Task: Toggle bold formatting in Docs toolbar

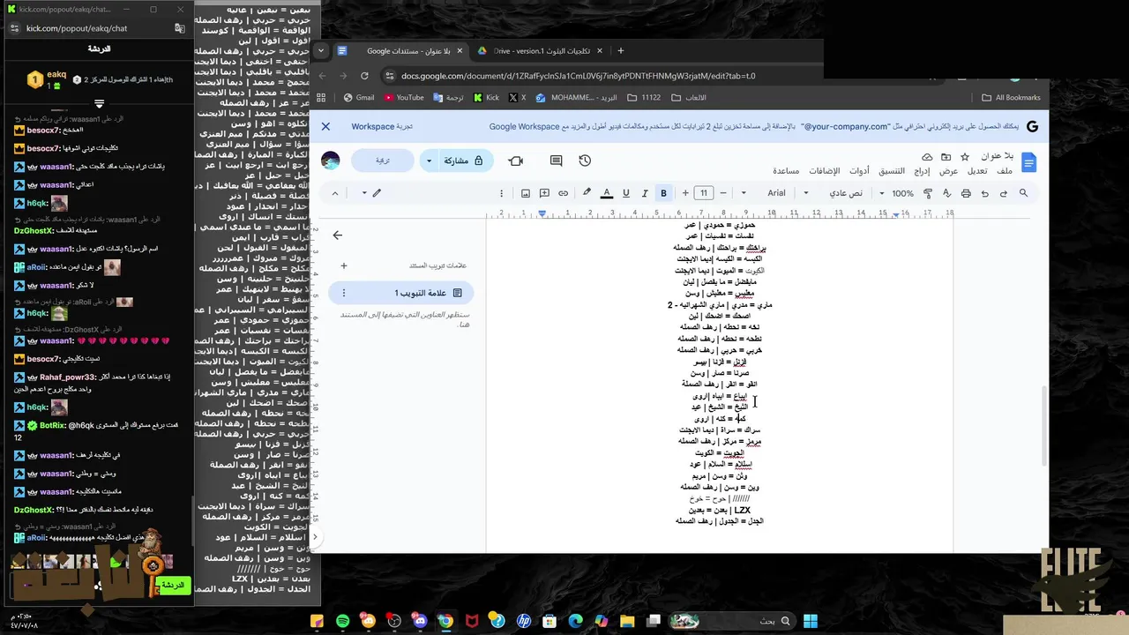Action: tap(663, 193)
